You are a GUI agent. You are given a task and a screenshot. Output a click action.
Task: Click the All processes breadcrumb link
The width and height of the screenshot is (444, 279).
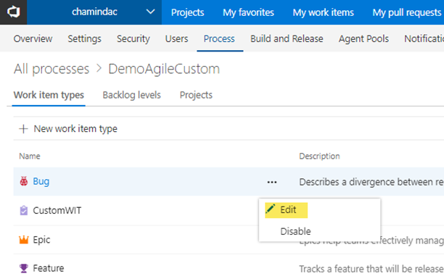click(52, 69)
